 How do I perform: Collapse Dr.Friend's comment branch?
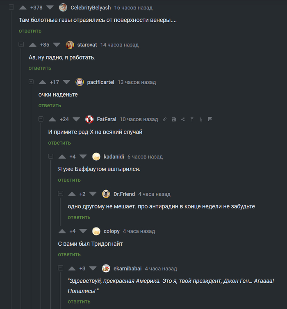coord(60,194)
